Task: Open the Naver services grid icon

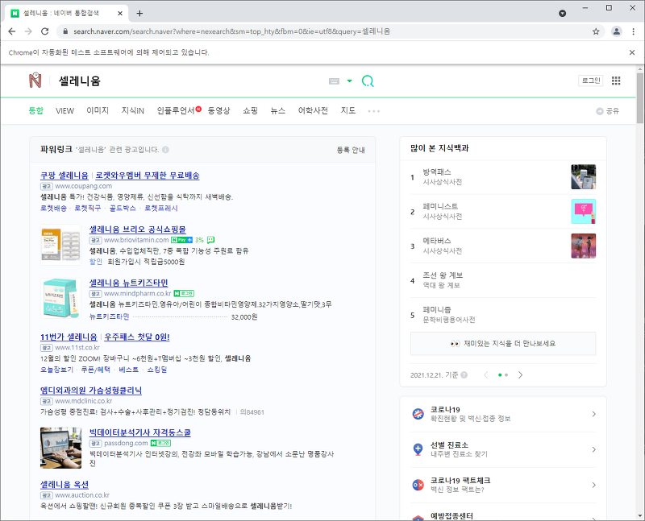Action: coord(616,81)
